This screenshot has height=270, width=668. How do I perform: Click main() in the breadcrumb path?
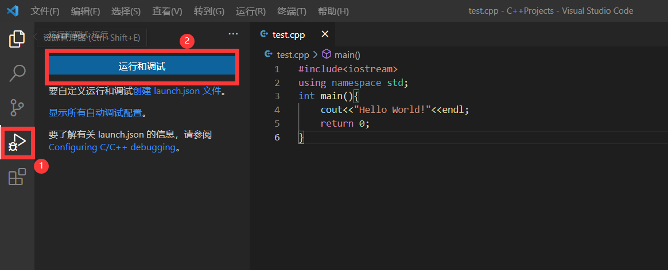click(x=347, y=54)
